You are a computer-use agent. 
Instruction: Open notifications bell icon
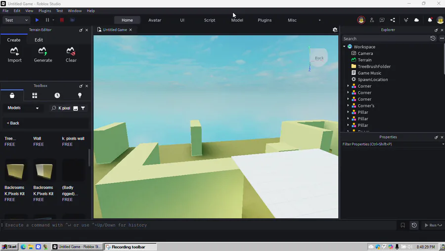430,20
